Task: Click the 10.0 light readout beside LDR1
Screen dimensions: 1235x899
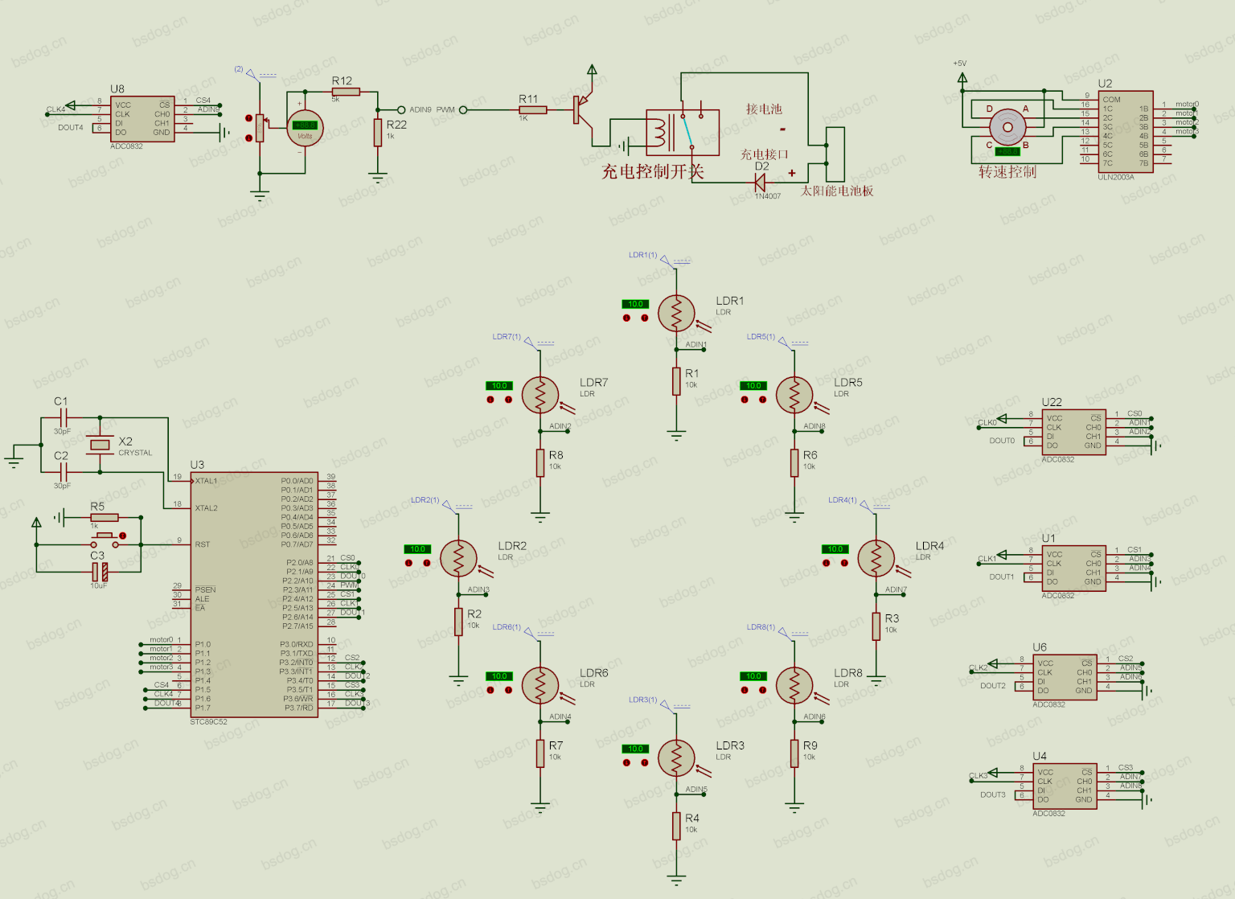Action: [x=635, y=304]
